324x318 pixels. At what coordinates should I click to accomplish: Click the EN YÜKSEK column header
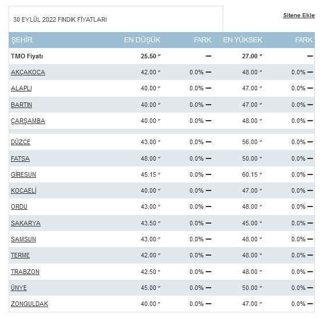click(243, 40)
